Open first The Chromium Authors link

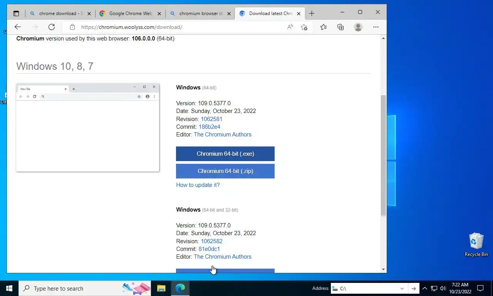tap(223, 135)
